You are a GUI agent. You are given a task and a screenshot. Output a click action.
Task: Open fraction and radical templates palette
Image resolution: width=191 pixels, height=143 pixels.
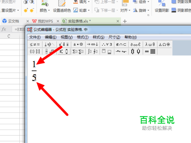click(x=50, y=52)
